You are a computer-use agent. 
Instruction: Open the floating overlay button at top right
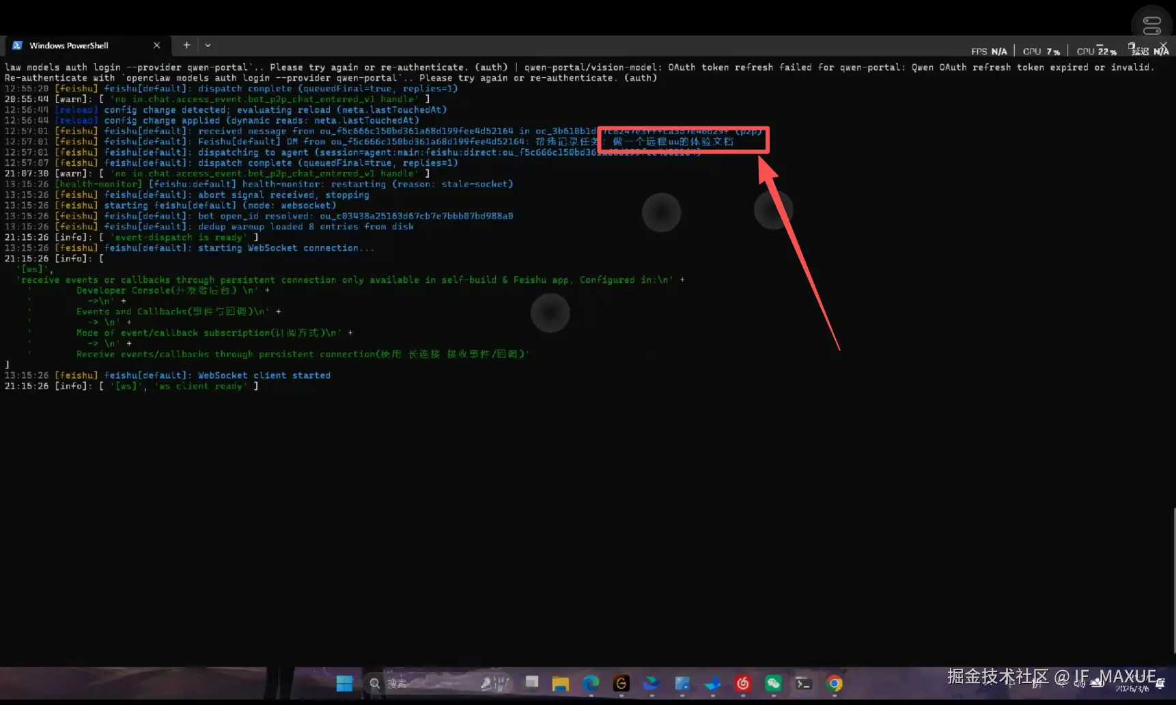[x=1151, y=25]
